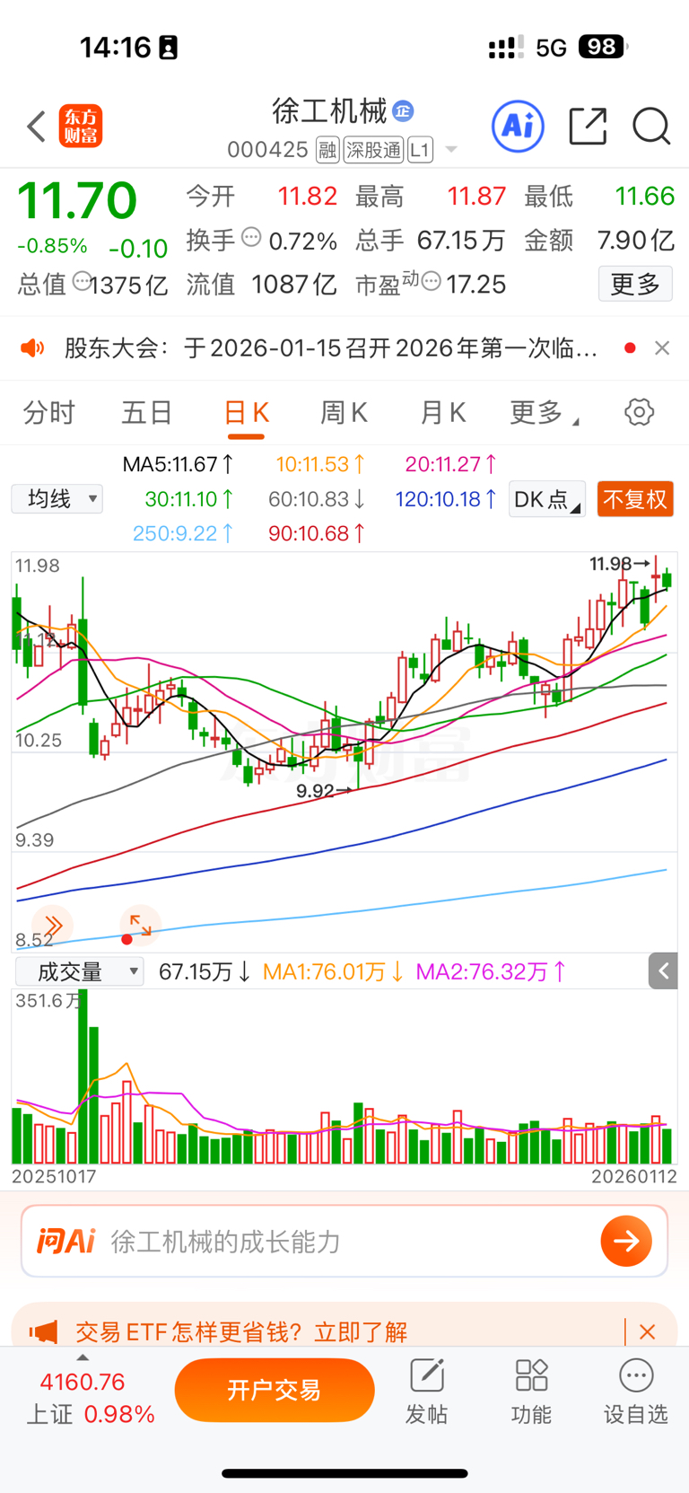Tap the 120:10.18 moving average value

point(446,499)
